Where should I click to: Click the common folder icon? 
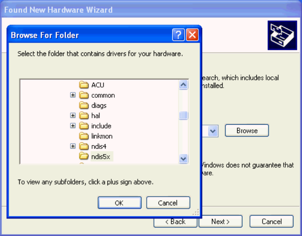coord(84,95)
